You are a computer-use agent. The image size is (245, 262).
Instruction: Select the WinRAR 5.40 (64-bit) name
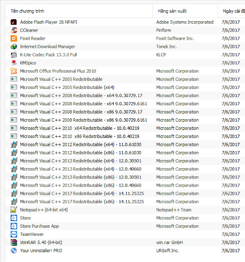point(41,242)
